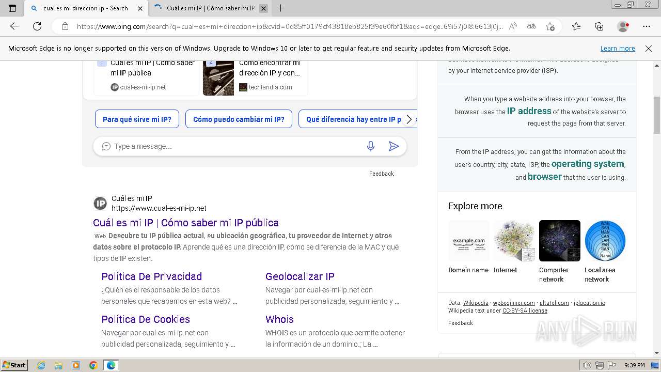Follow the Learn more link
Screen dimensions: 661x372
click(x=618, y=49)
